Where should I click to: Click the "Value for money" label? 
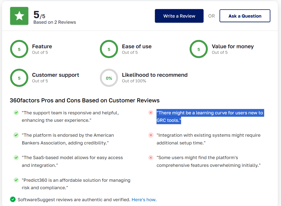[x=233, y=46]
